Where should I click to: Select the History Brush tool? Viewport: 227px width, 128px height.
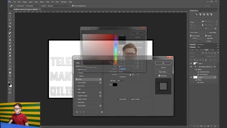click(10, 43)
